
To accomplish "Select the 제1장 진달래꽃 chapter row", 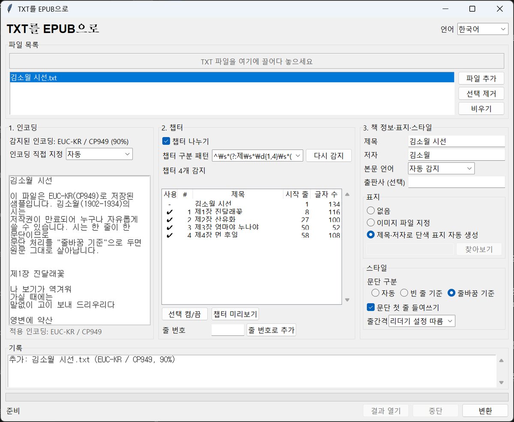I will coord(252,212).
